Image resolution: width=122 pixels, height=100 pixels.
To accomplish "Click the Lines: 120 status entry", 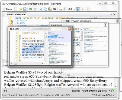I will (65, 95).
